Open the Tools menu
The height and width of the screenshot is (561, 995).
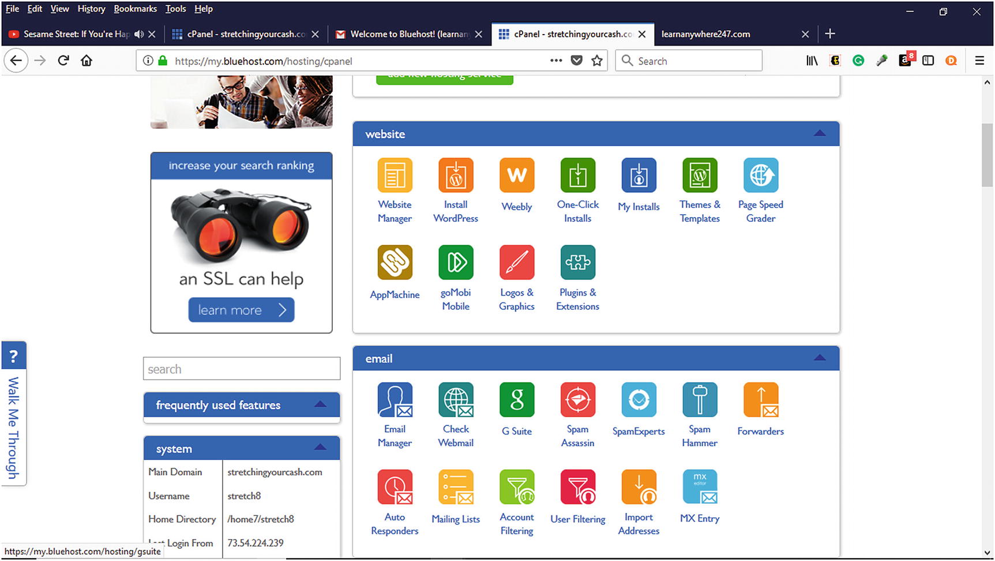pyautogui.click(x=175, y=9)
